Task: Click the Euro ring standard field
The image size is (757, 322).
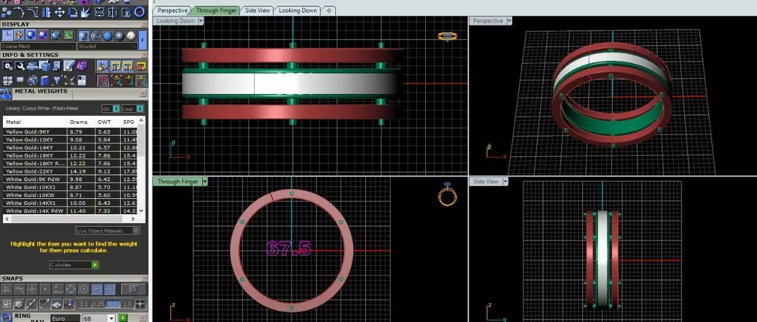Action: [x=65, y=318]
